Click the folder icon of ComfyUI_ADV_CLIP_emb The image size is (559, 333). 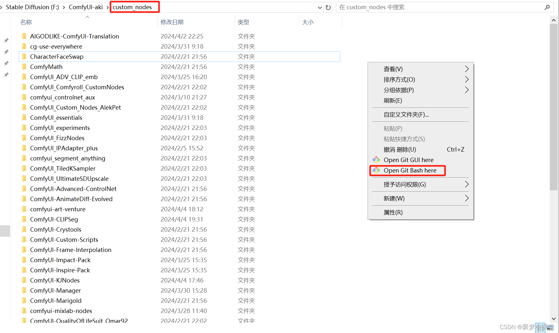pyautogui.click(x=24, y=77)
